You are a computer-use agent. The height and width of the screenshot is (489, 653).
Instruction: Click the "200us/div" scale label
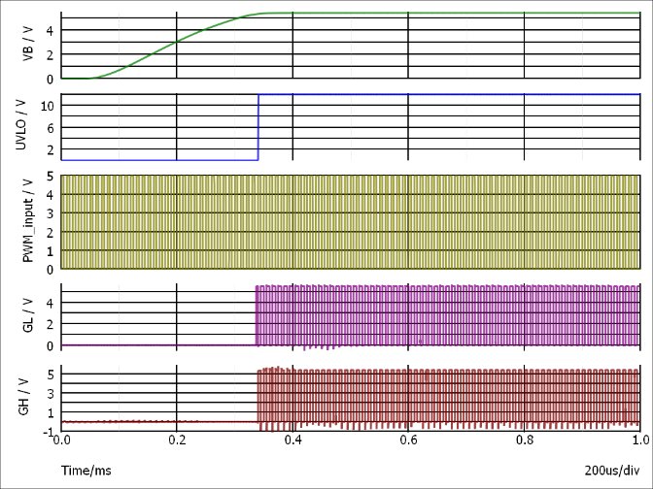(612, 472)
